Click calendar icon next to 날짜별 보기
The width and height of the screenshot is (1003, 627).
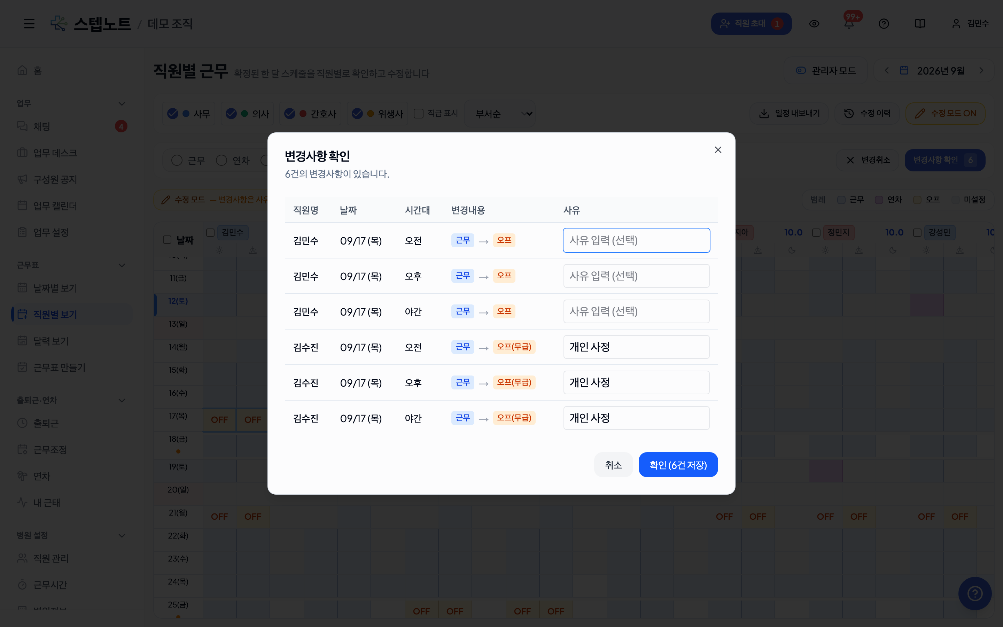click(22, 288)
